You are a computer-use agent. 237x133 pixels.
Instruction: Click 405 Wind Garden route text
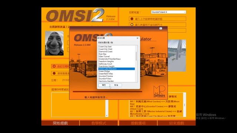[155, 103]
